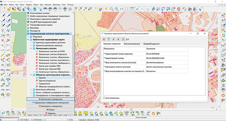This screenshot has height=121, width=226.
Task: Click the zoom in magnifier icon
Action: point(116,9)
